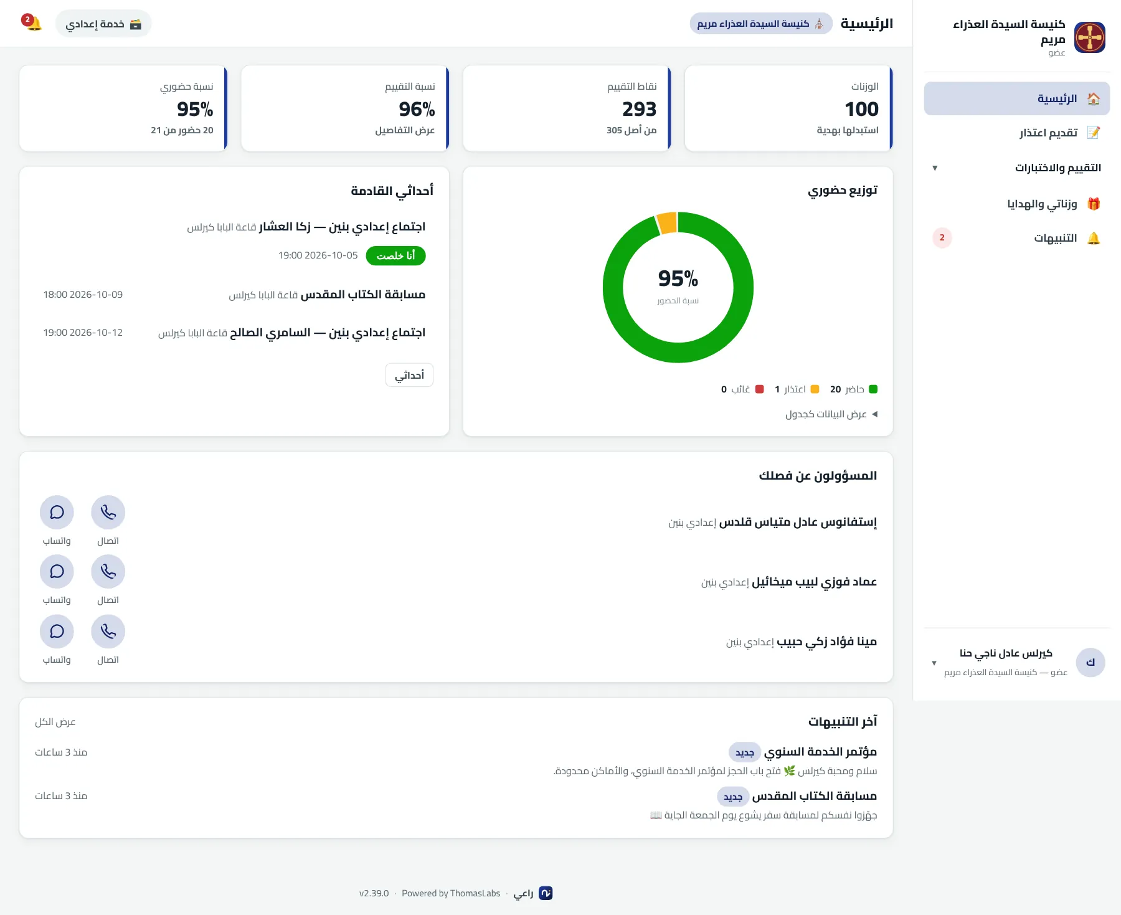The height and width of the screenshot is (915, 1121).
Task: Click the memo icon beside تقديم اعتذار
Action: tap(1094, 133)
